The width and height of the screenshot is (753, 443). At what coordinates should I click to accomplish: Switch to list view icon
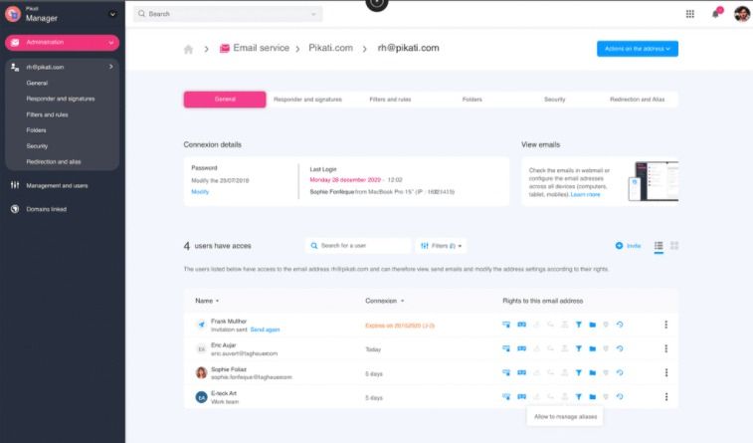coord(659,246)
